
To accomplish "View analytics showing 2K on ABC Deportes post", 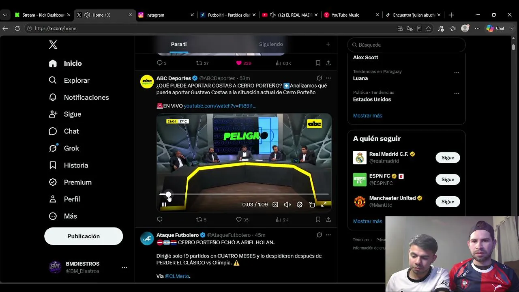I will pos(282,219).
